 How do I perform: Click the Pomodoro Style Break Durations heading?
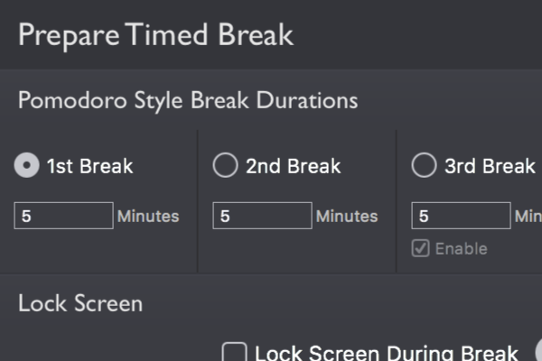[x=188, y=100]
